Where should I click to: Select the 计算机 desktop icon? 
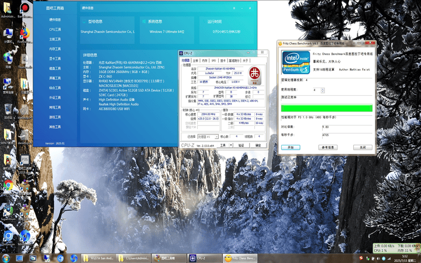click(8, 35)
